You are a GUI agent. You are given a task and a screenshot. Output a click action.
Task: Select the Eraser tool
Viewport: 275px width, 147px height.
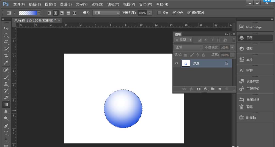tap(6, 97)
